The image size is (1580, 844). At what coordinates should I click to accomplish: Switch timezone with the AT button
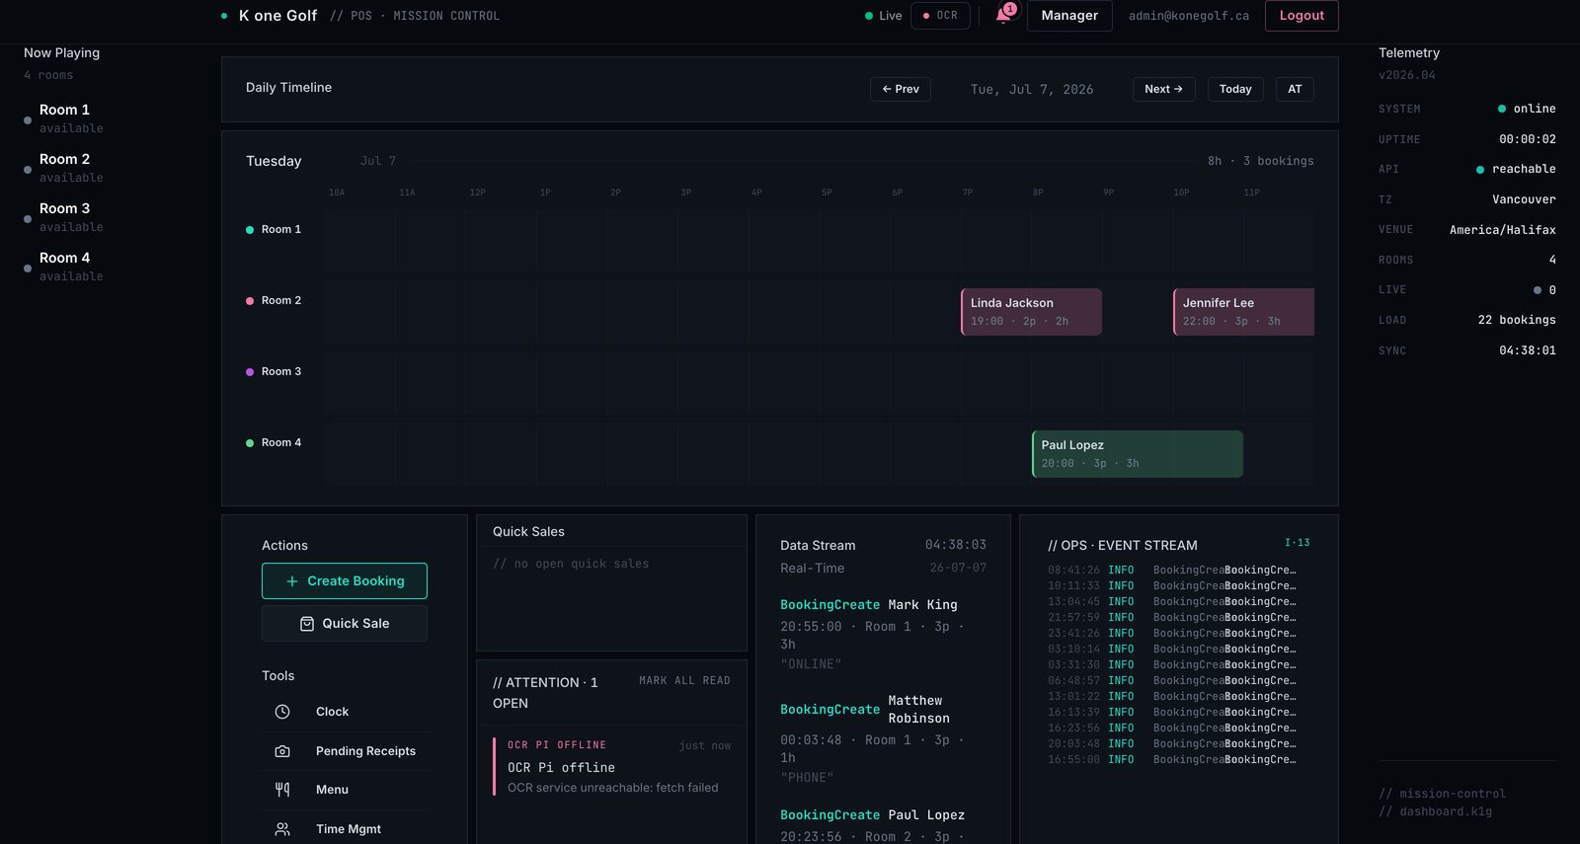[x=1295, y=89]
